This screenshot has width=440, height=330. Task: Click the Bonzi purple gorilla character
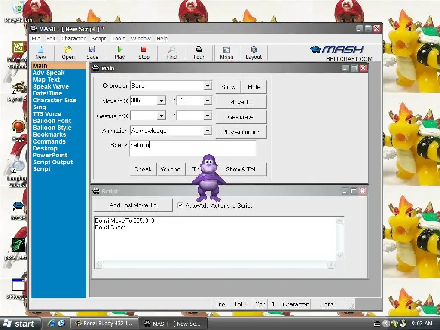coord(208,177)
